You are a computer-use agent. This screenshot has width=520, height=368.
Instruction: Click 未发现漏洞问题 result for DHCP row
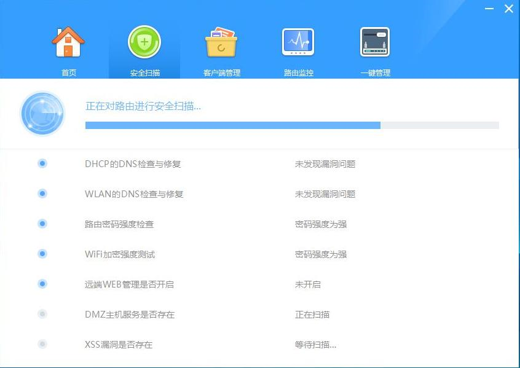click(325, 164)
